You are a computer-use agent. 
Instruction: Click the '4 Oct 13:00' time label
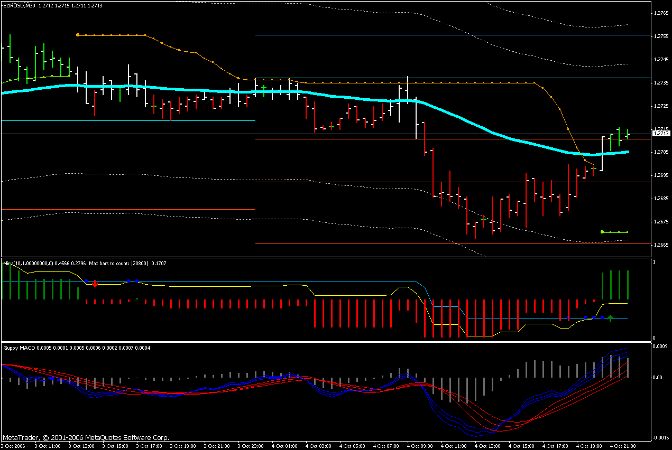tap(487, 446)
